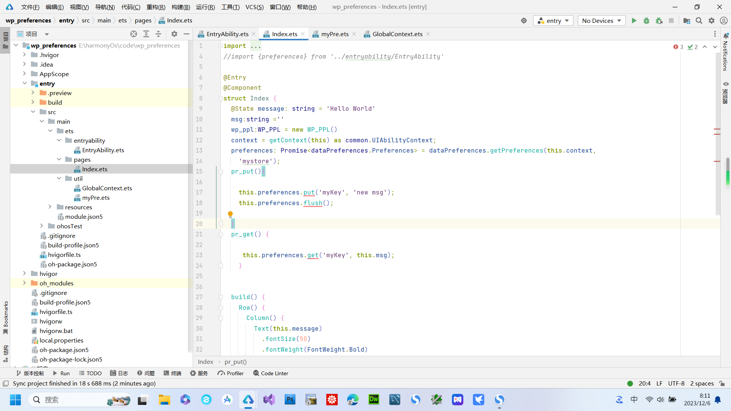731x411 pixels.
Task: Fold the pr_get method at line 21
Action: click(x=221, y=234)
